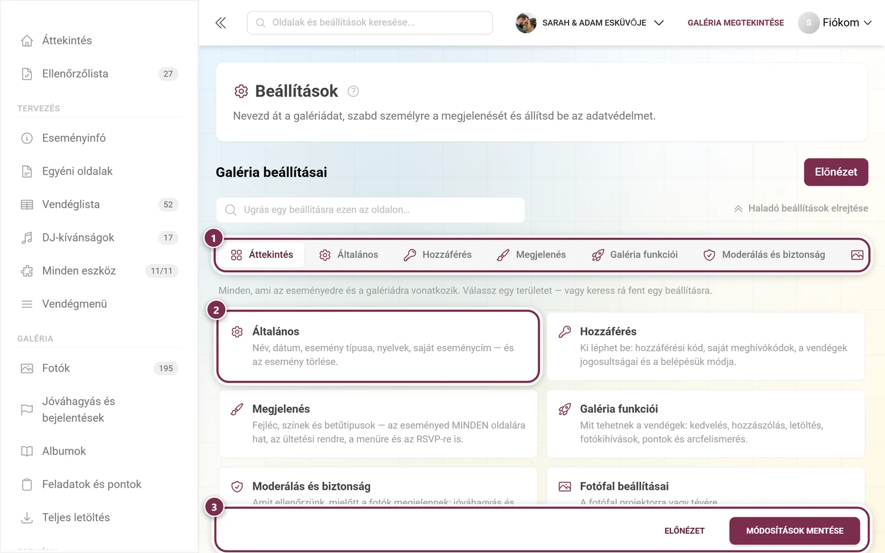Switch to the Galéria funkciói tab

(x=635, y=255)
